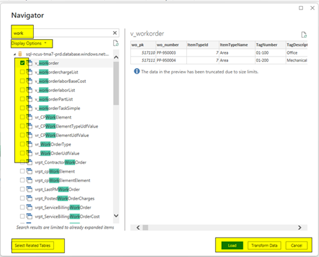Click the view icon next to vrpt_cpWorkElementElement
The height and width of the screenshot is (257, 319).
pyautogui.click(x=29, y=180)
